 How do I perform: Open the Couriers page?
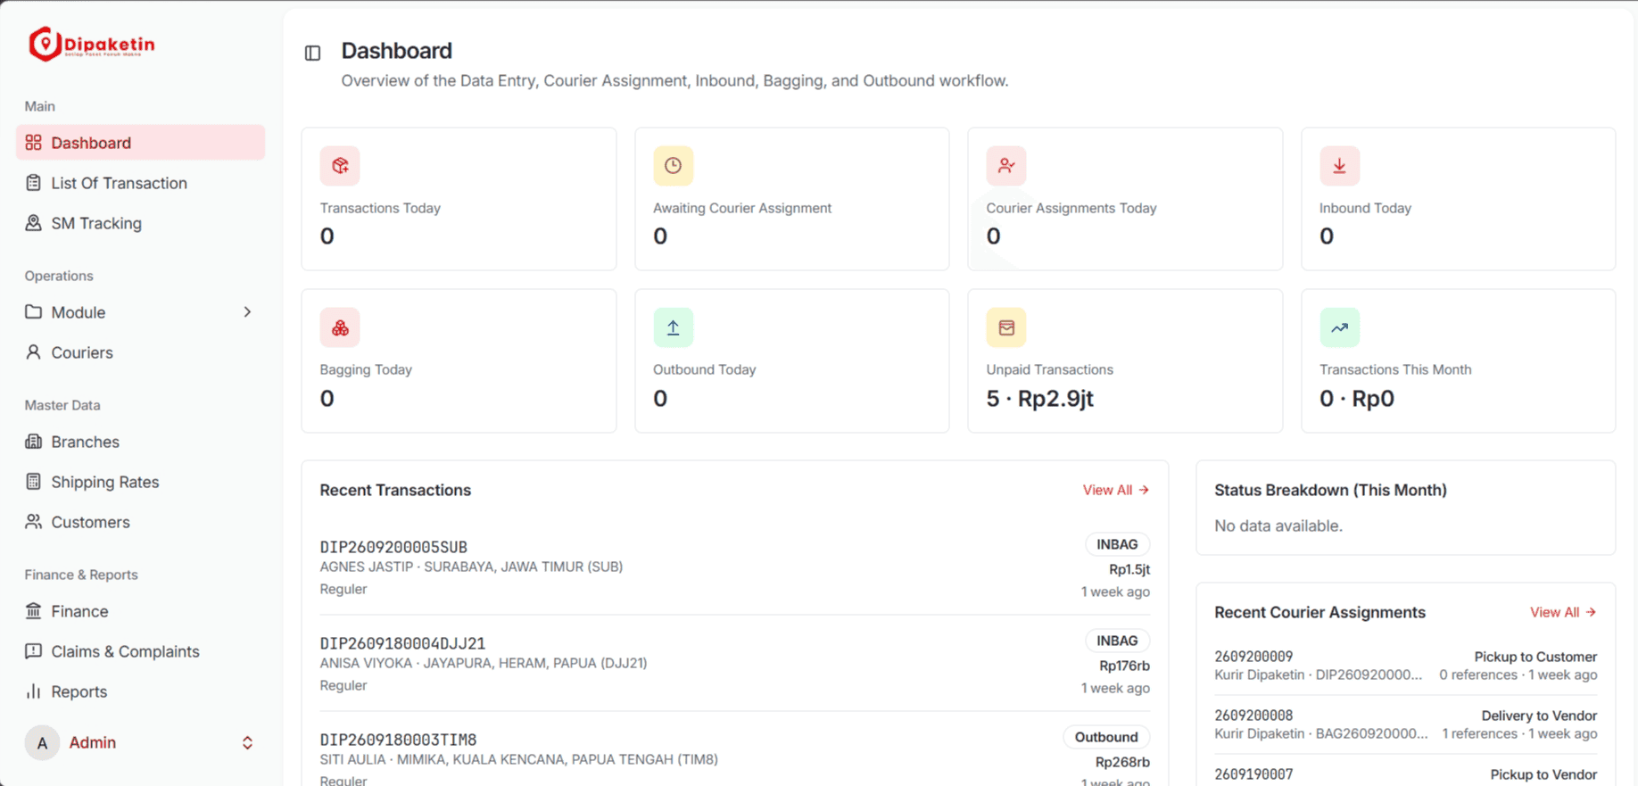(140, 352)
